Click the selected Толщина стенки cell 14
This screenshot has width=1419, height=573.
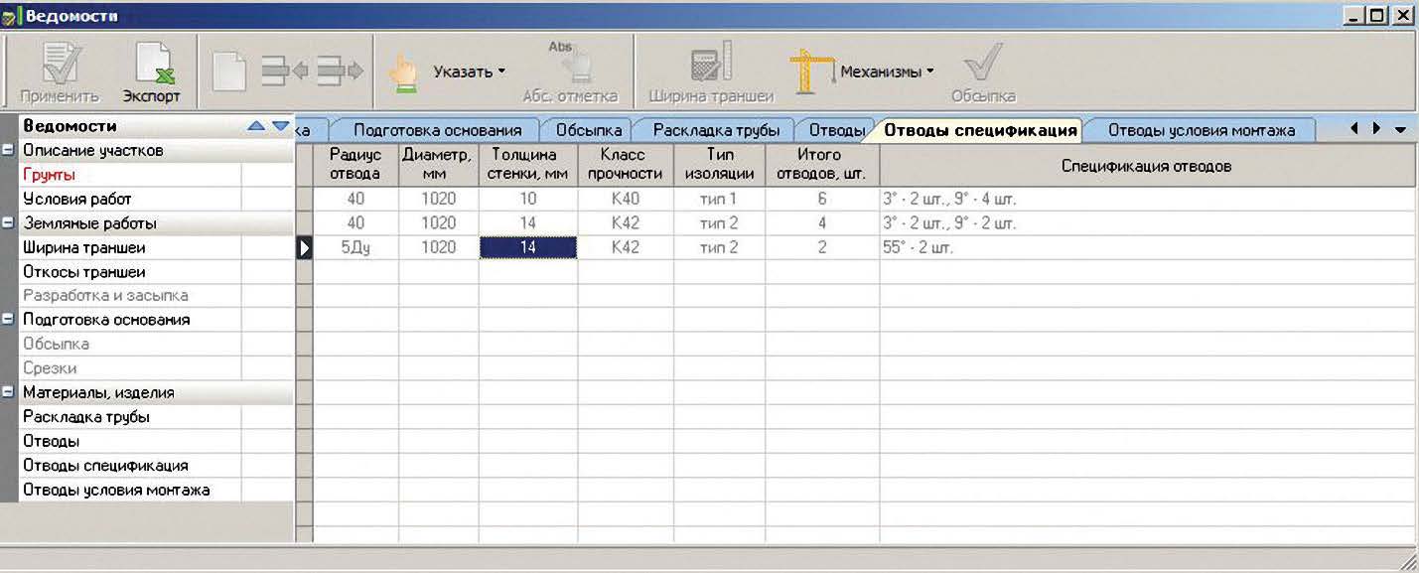pyautogui.click(x=528, y=248)
